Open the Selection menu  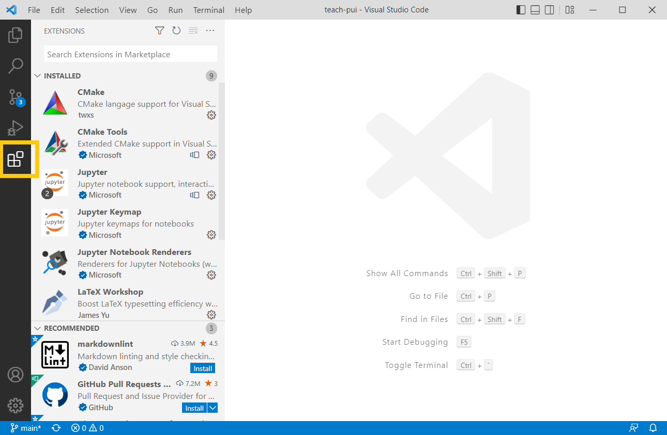(92, 10)
